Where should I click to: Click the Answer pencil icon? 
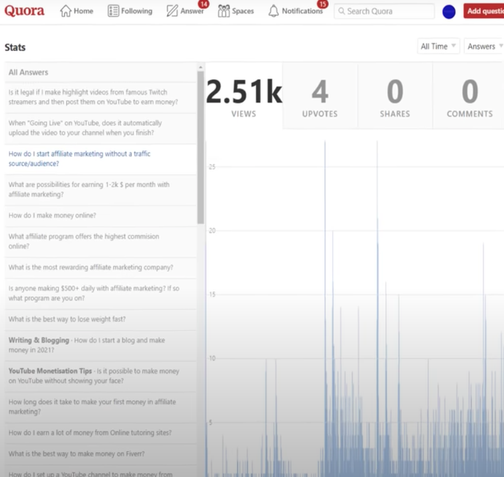[172, 11]
